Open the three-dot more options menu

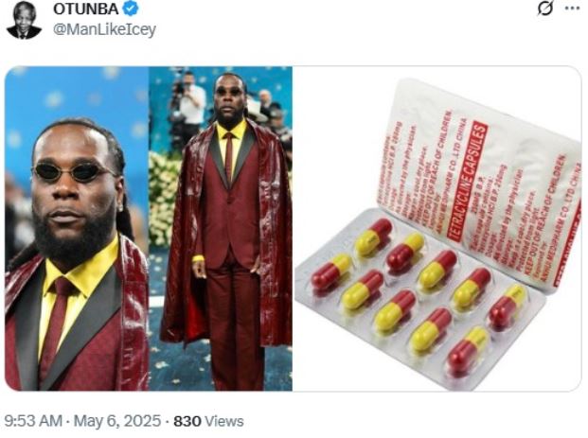pyautogui.click(x=573, y=9)
